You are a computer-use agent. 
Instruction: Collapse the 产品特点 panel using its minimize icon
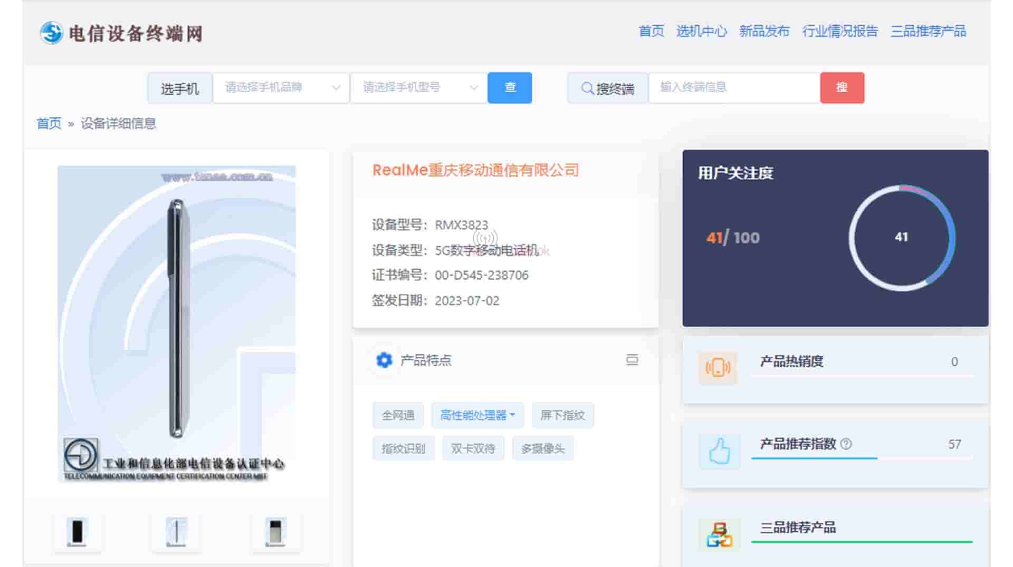[x=632, y=360]
